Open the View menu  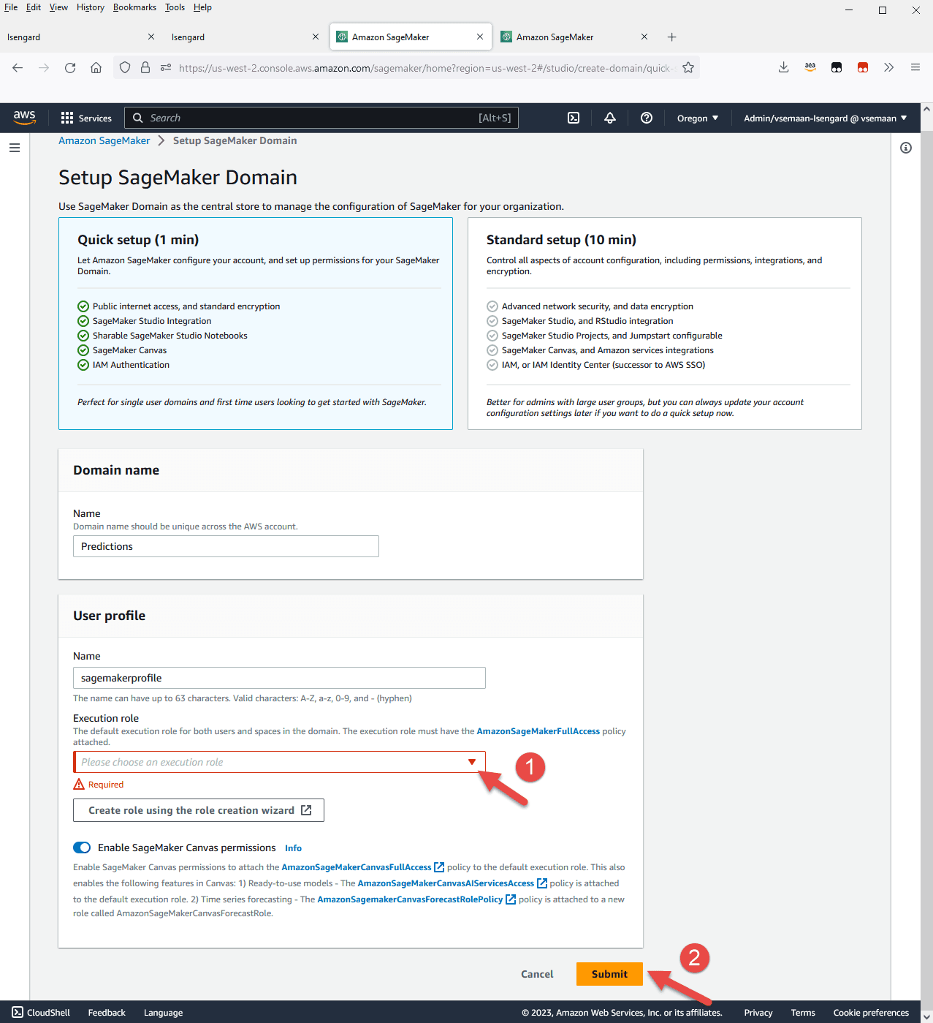tap(58, 7)
